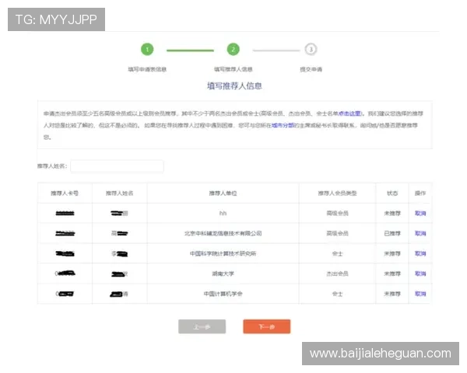Click 高级会员 in the hh row
This screenshot has height=373, width=467.
click(337, 213)
